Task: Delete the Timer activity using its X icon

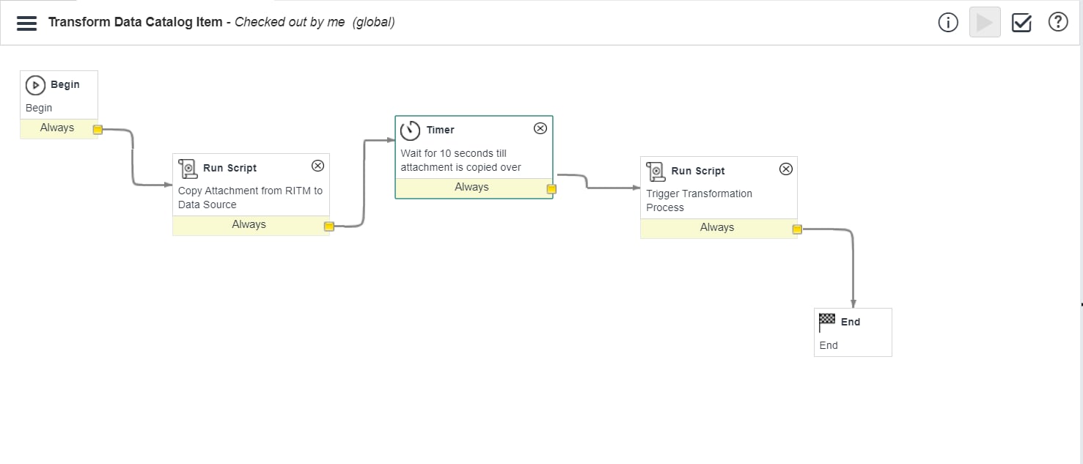Action: click(540, 128)
